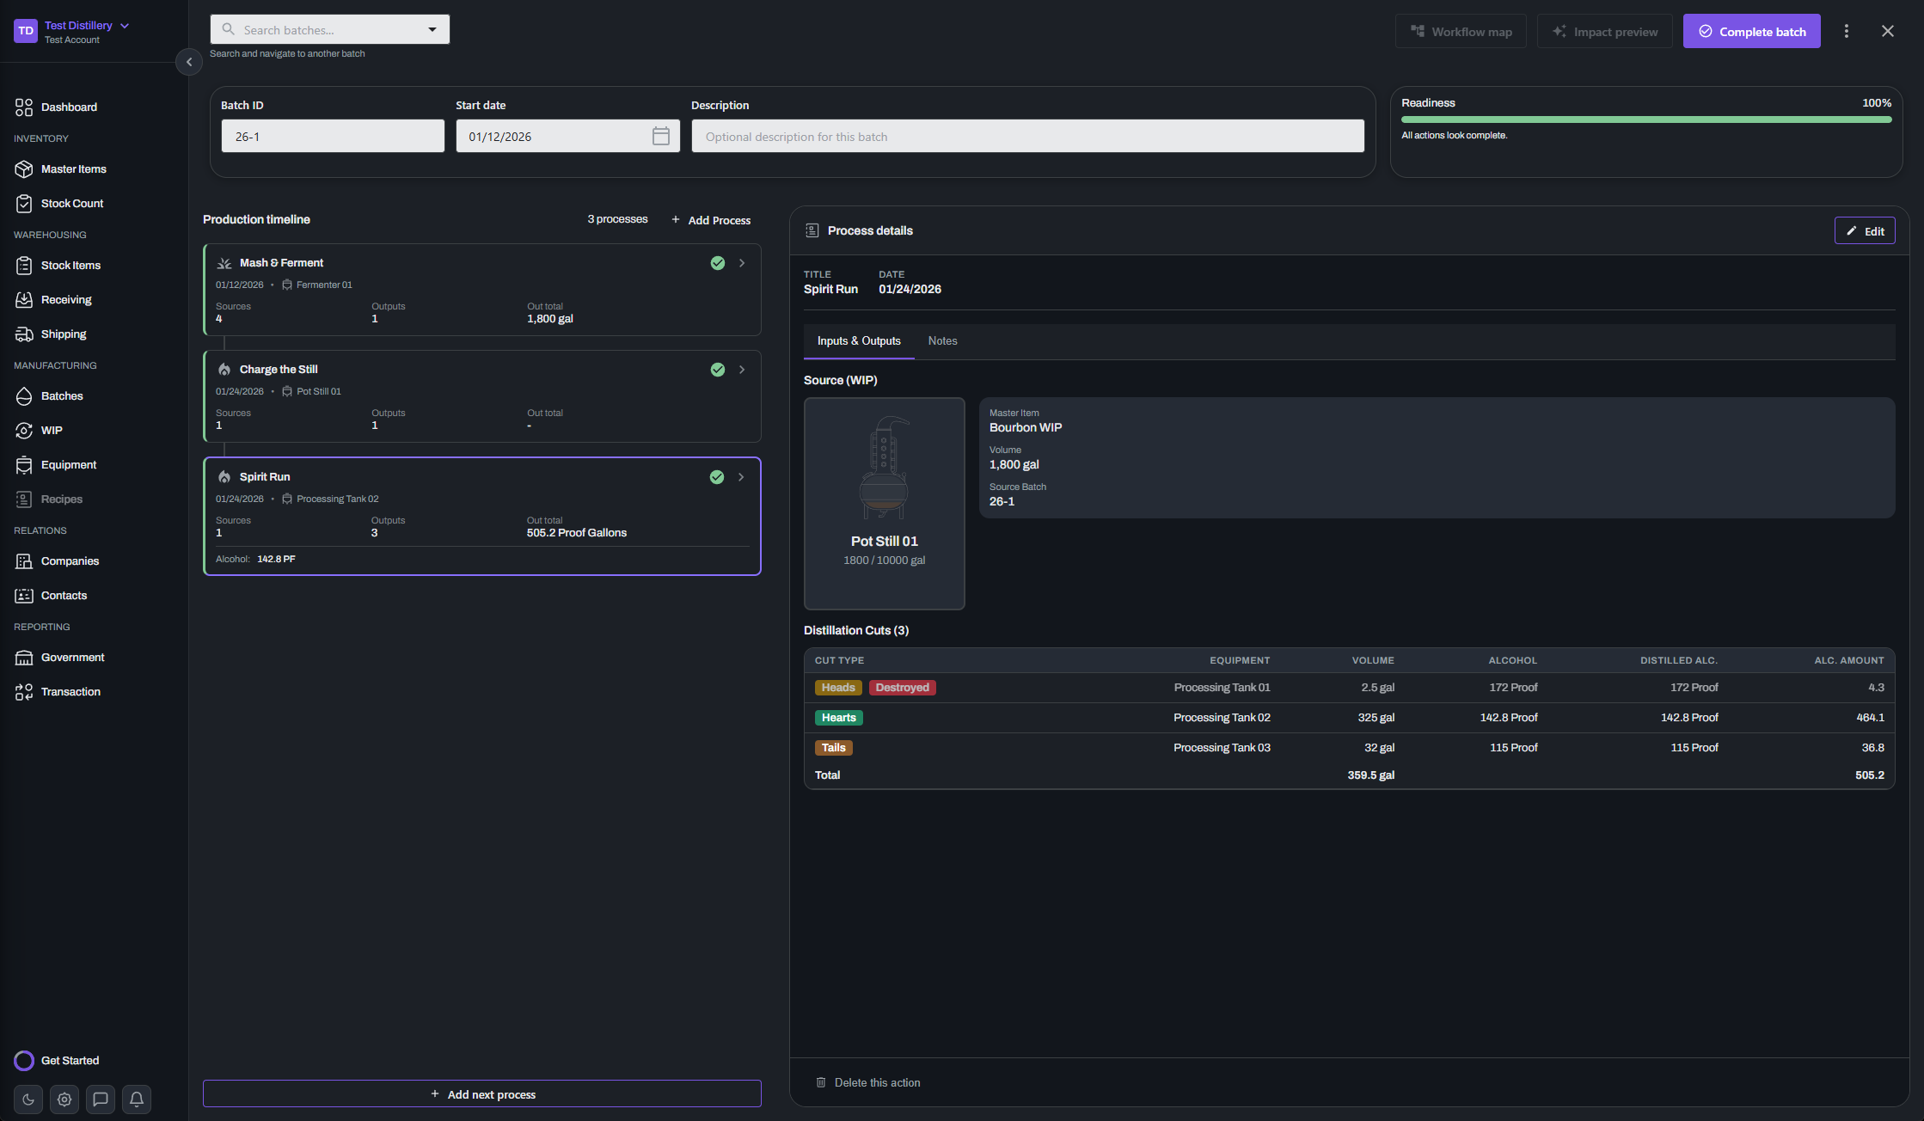Switch to the Notes tab
1924x1121 pixels.
coord(942,340)
